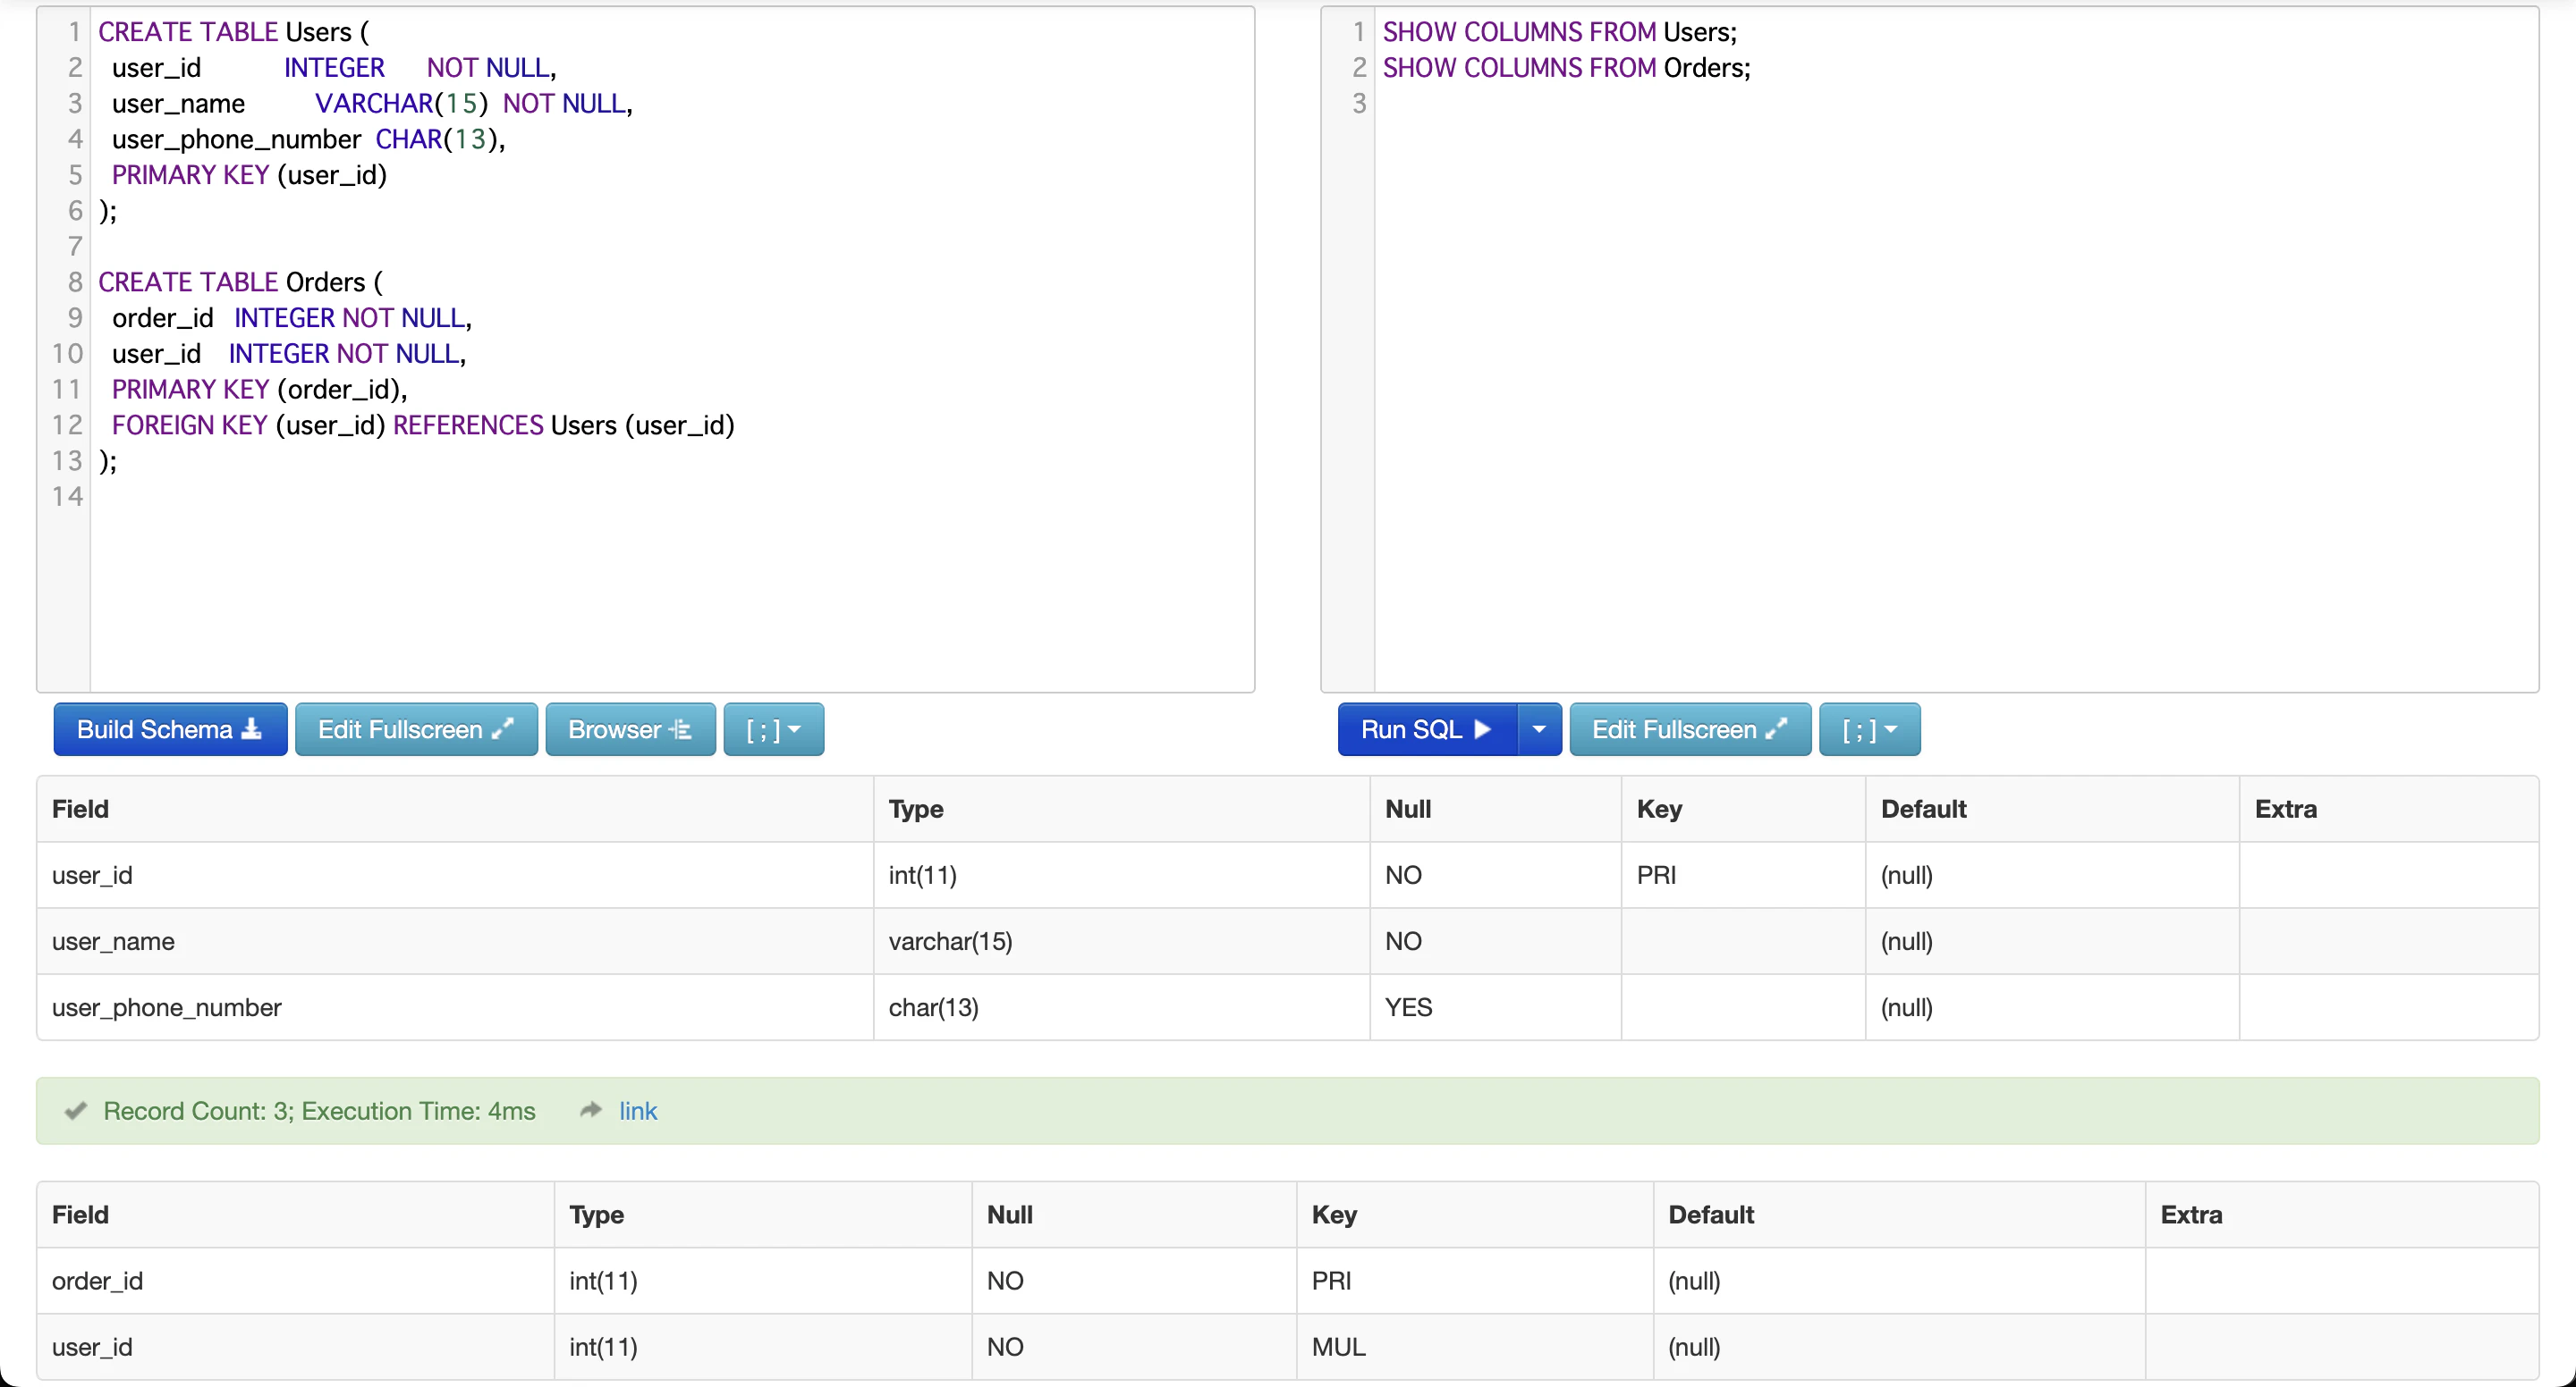The image size is (2576, 1387).
Task: Expand query panel terminator dropdown
Action: tap(1869, 729)
